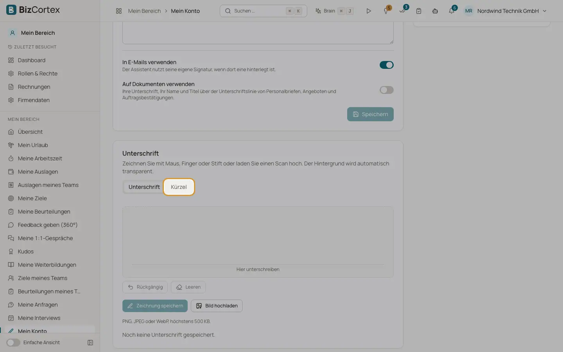Click the Meine Weiterbildungen book icon
This screenshot has width=563, height=352.
[x=11, y=265]
